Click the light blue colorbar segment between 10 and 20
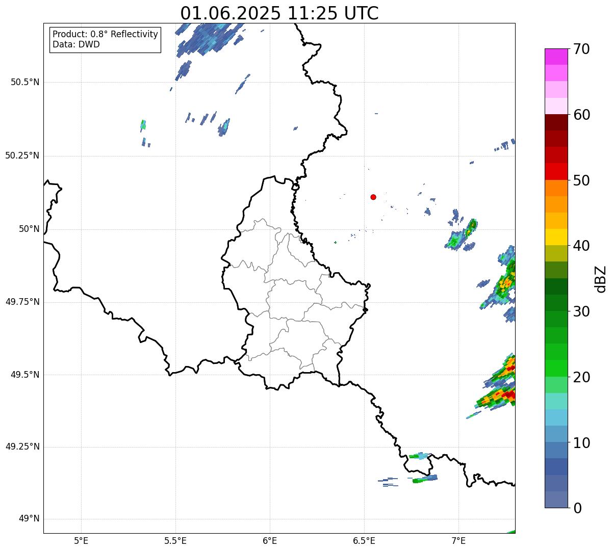 coord(556,417)
